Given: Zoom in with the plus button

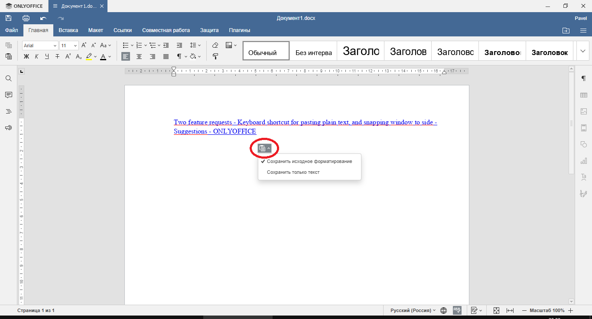Looking at the screenshot, I should point(571,310).
